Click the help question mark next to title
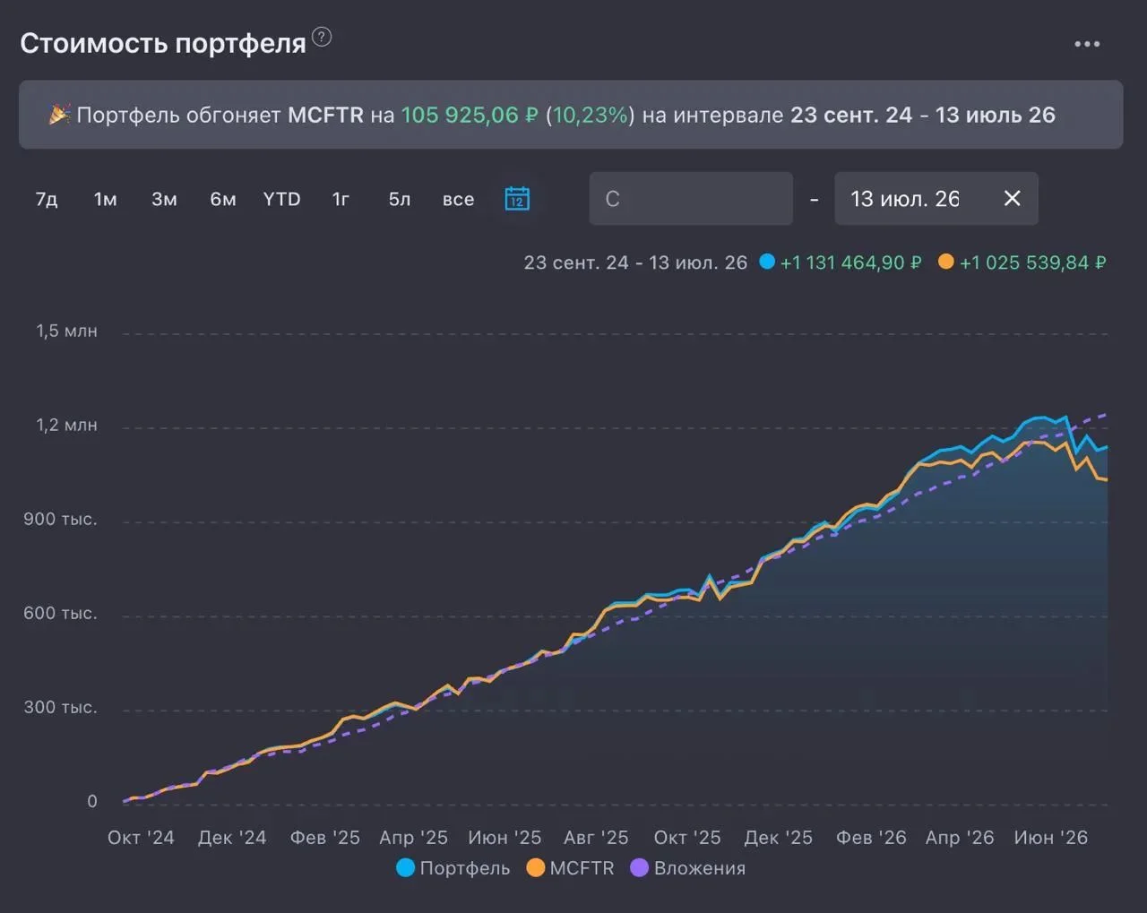The width and height of the screenshot is (1147, 913). [x=322, y=37]
